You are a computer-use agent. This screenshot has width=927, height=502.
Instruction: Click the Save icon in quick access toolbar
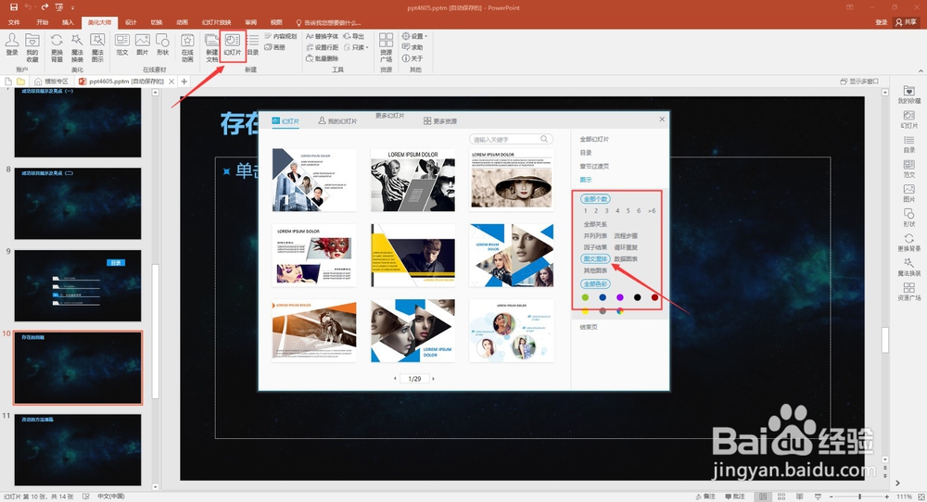[14, 7]
